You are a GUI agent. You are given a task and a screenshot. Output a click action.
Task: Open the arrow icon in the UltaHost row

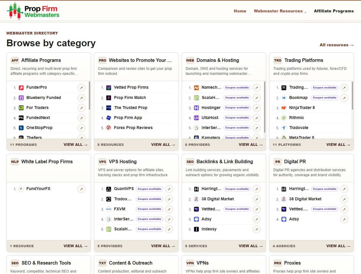point(257,118)
